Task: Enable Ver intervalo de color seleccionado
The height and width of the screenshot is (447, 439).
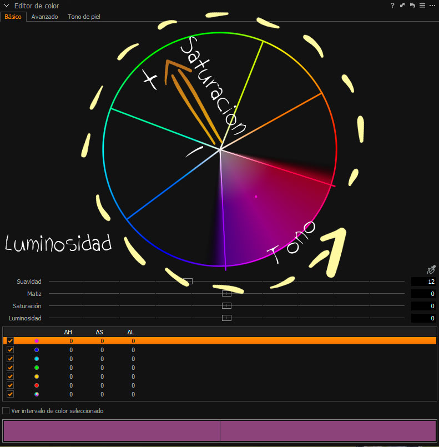Action: coord(6,411)
